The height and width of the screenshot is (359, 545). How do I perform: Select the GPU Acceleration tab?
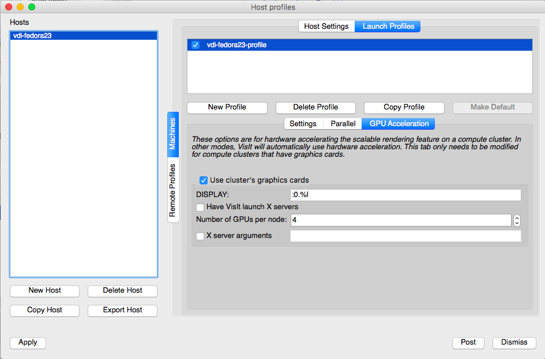click(399, 124)
